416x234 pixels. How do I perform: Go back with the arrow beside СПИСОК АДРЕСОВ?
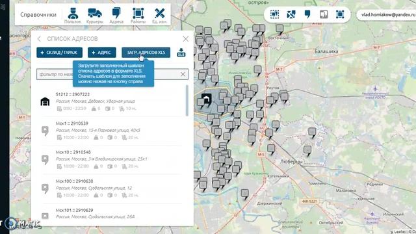[39, 39]
